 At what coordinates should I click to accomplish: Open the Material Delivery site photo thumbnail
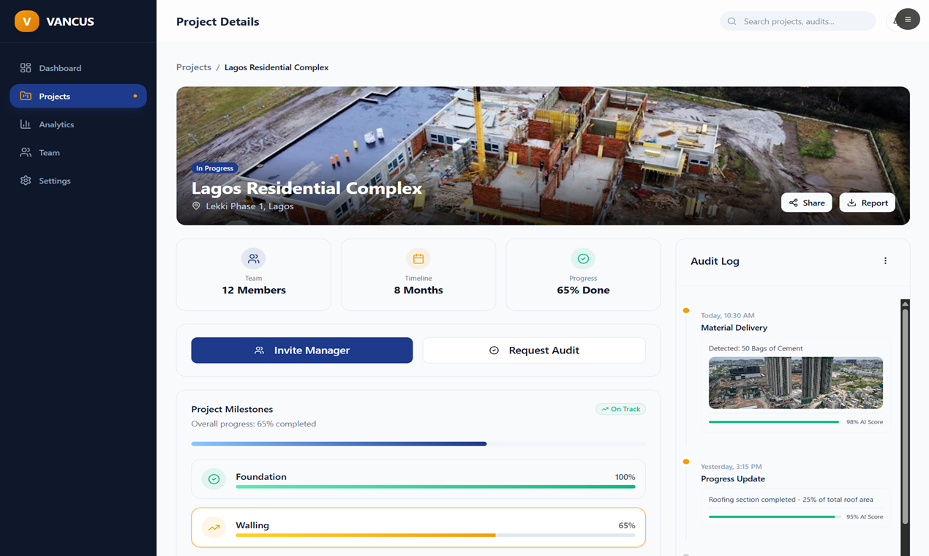pyautogui.click(x=796, y=383)
